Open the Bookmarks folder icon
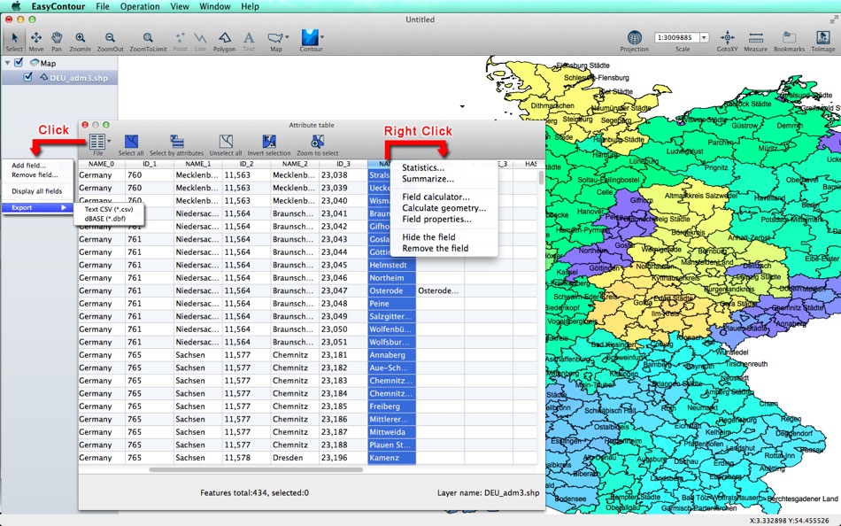Viewport: 841px width, 526px height. 789,41
